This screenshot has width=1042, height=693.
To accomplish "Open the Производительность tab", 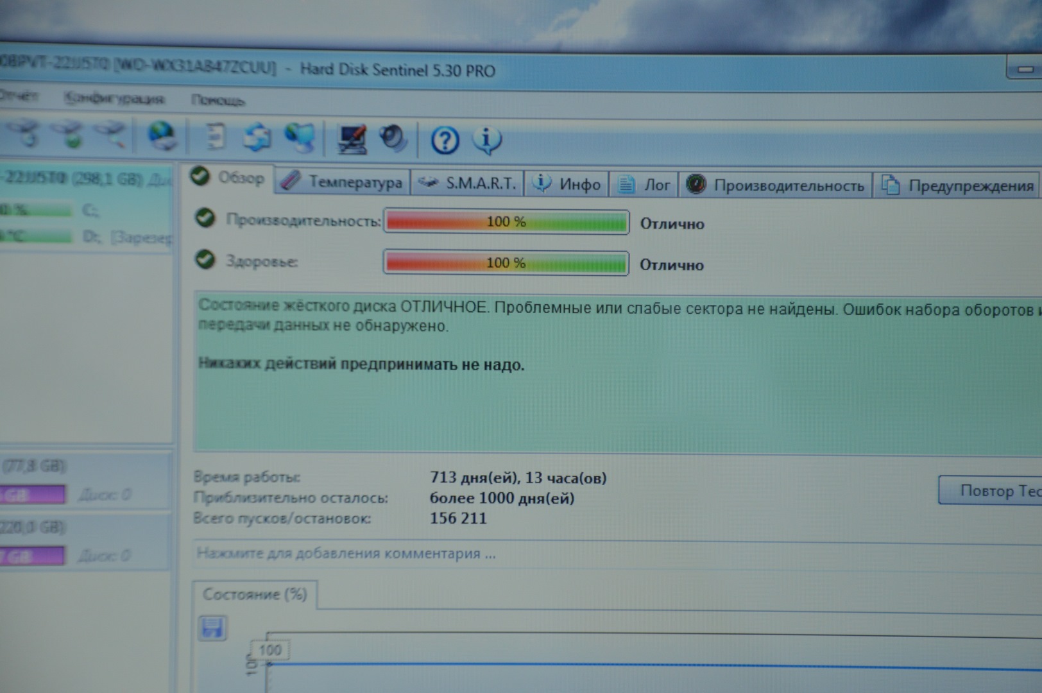I will tap(775, 185).
